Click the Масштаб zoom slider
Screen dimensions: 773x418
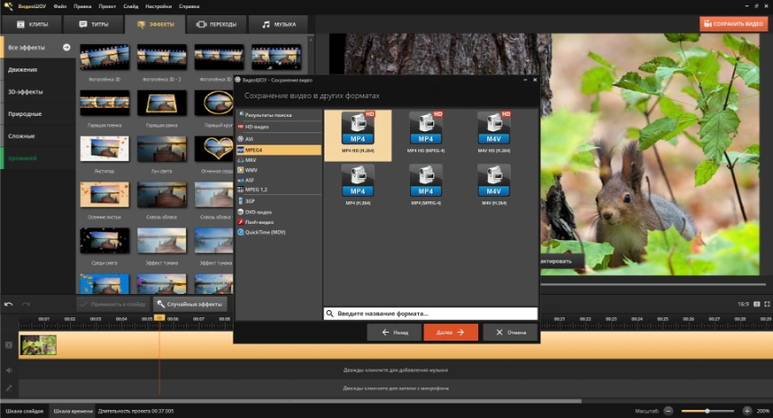click(707, 411)
